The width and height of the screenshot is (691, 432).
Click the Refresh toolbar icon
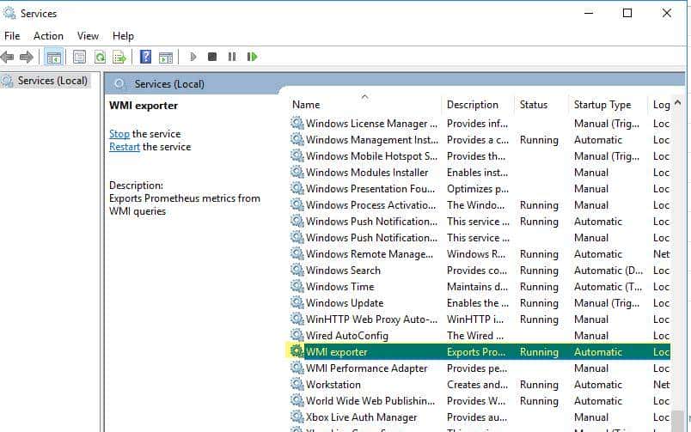click(x=100, y=58)
